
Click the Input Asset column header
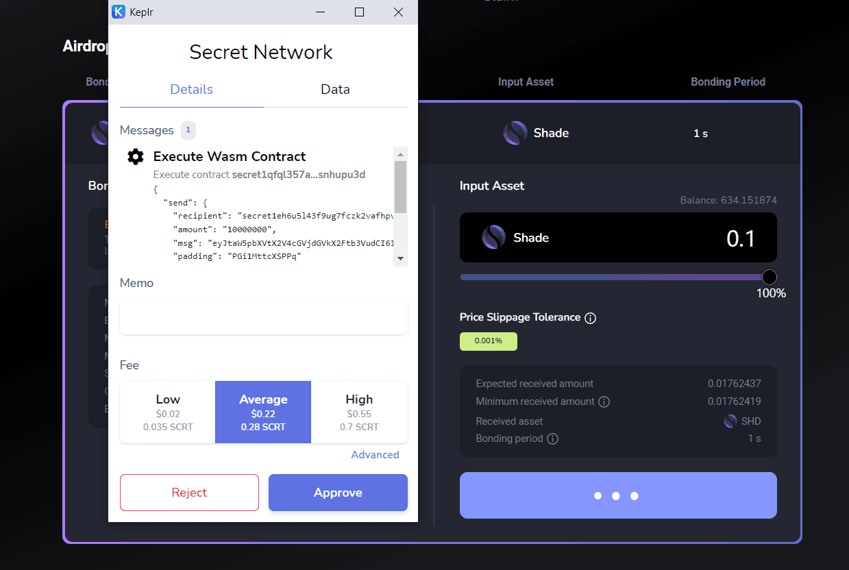tap(526, 82)
